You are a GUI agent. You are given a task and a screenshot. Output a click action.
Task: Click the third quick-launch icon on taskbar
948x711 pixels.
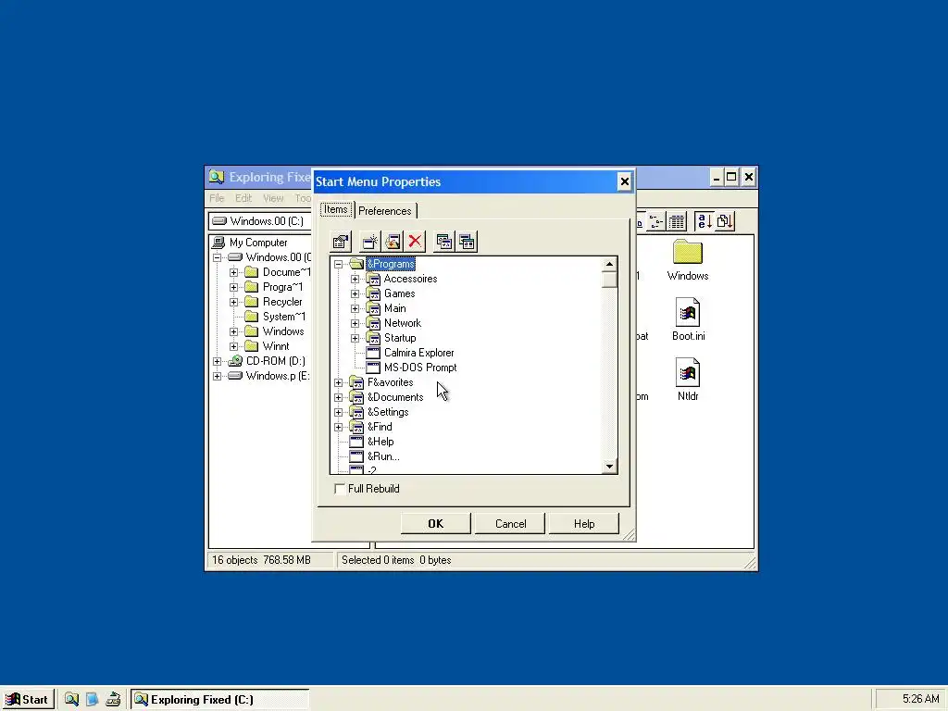point(113,700)
